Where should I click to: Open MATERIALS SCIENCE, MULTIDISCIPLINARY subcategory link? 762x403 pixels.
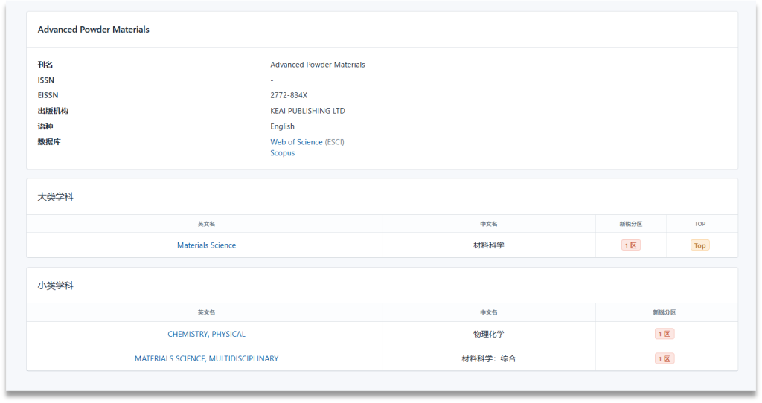click(x=206, y=359)
